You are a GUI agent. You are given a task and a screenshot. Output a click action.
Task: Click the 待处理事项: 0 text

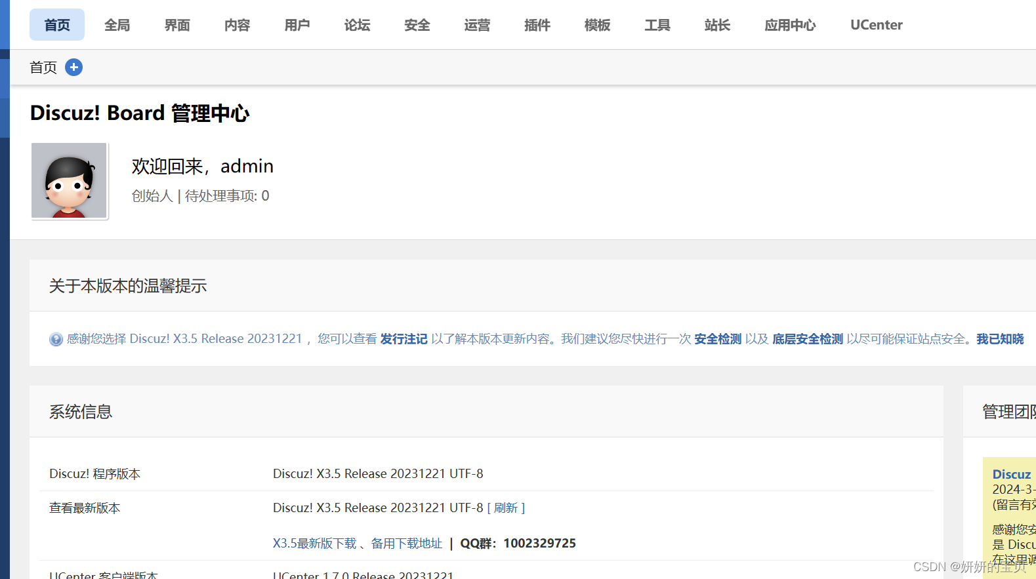pyautogui.click(x=227, y=196)
